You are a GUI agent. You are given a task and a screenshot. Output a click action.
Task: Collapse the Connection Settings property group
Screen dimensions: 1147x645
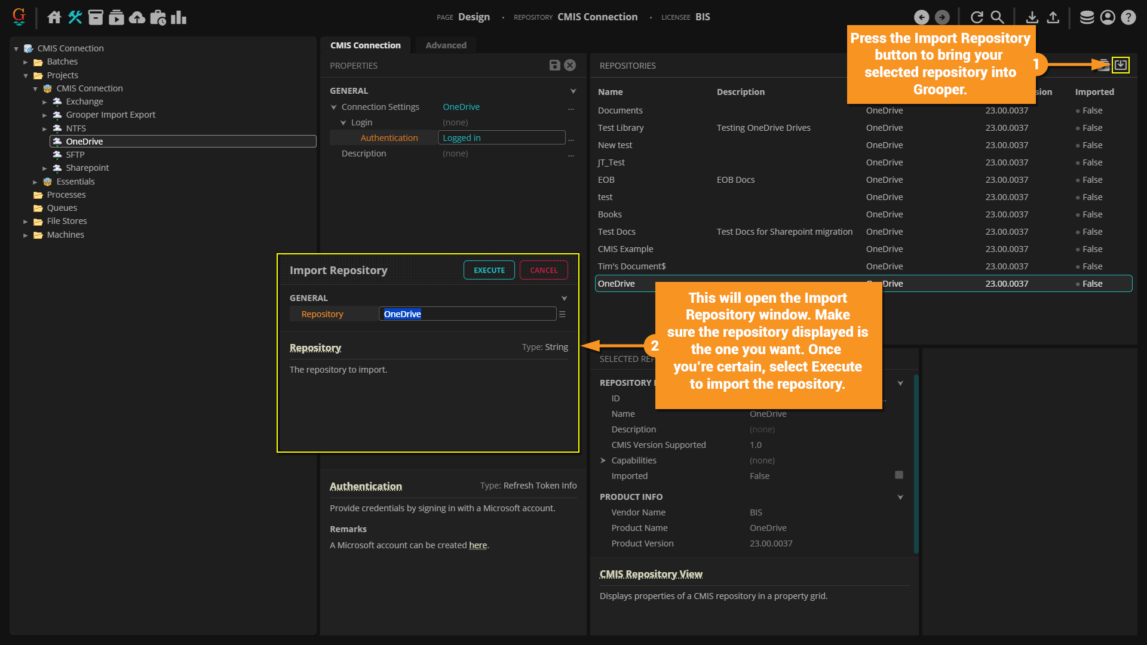click(x=333, y=107)
